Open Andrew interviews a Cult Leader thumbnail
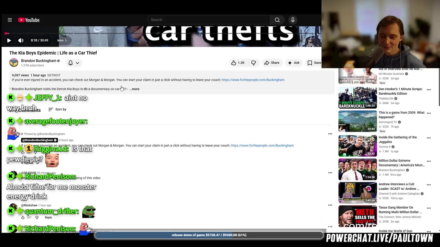This screenshot has width=440, height=247. tap(357, 193)
